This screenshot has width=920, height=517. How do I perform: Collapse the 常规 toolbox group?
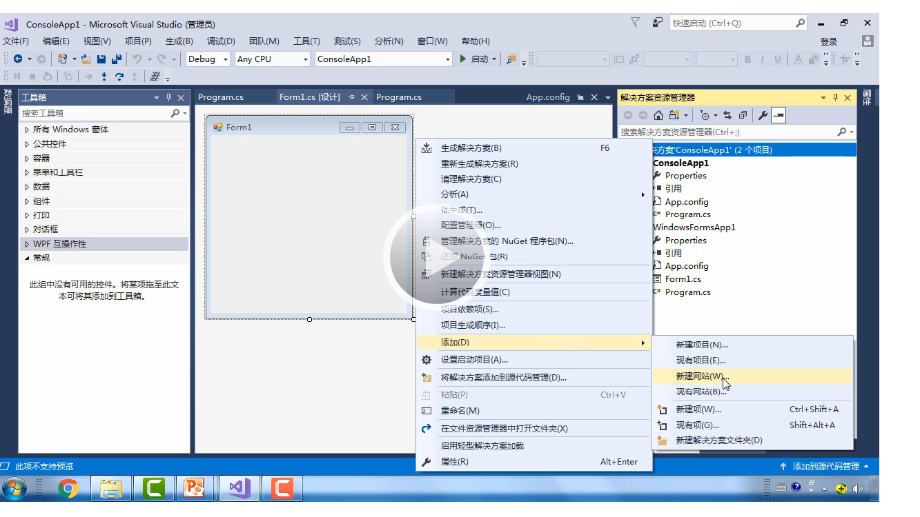27,258
